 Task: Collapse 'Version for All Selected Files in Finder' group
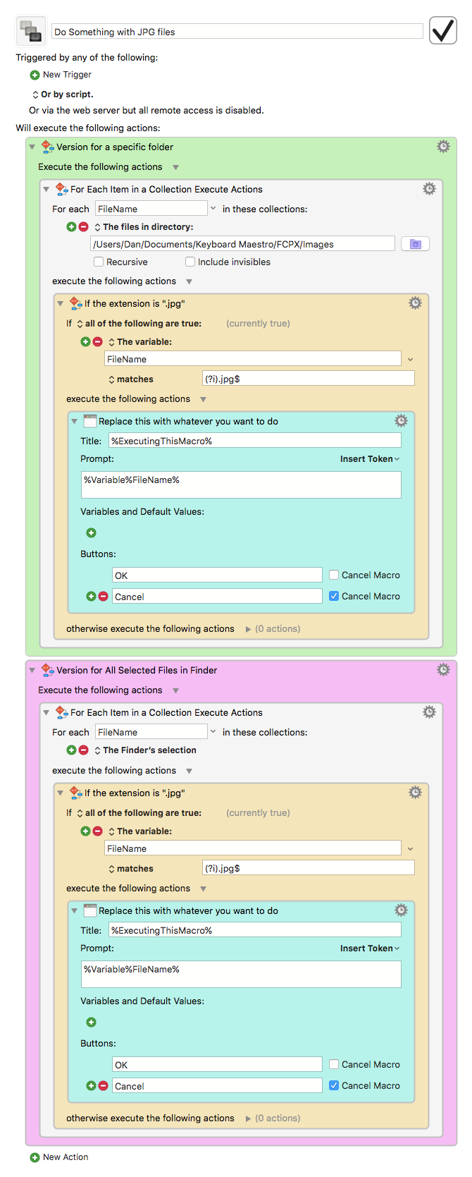(32, 671)
